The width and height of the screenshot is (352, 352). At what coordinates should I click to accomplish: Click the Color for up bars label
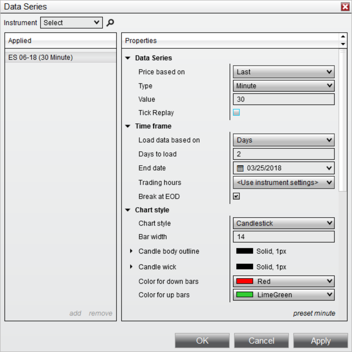[x=164, y=295]
